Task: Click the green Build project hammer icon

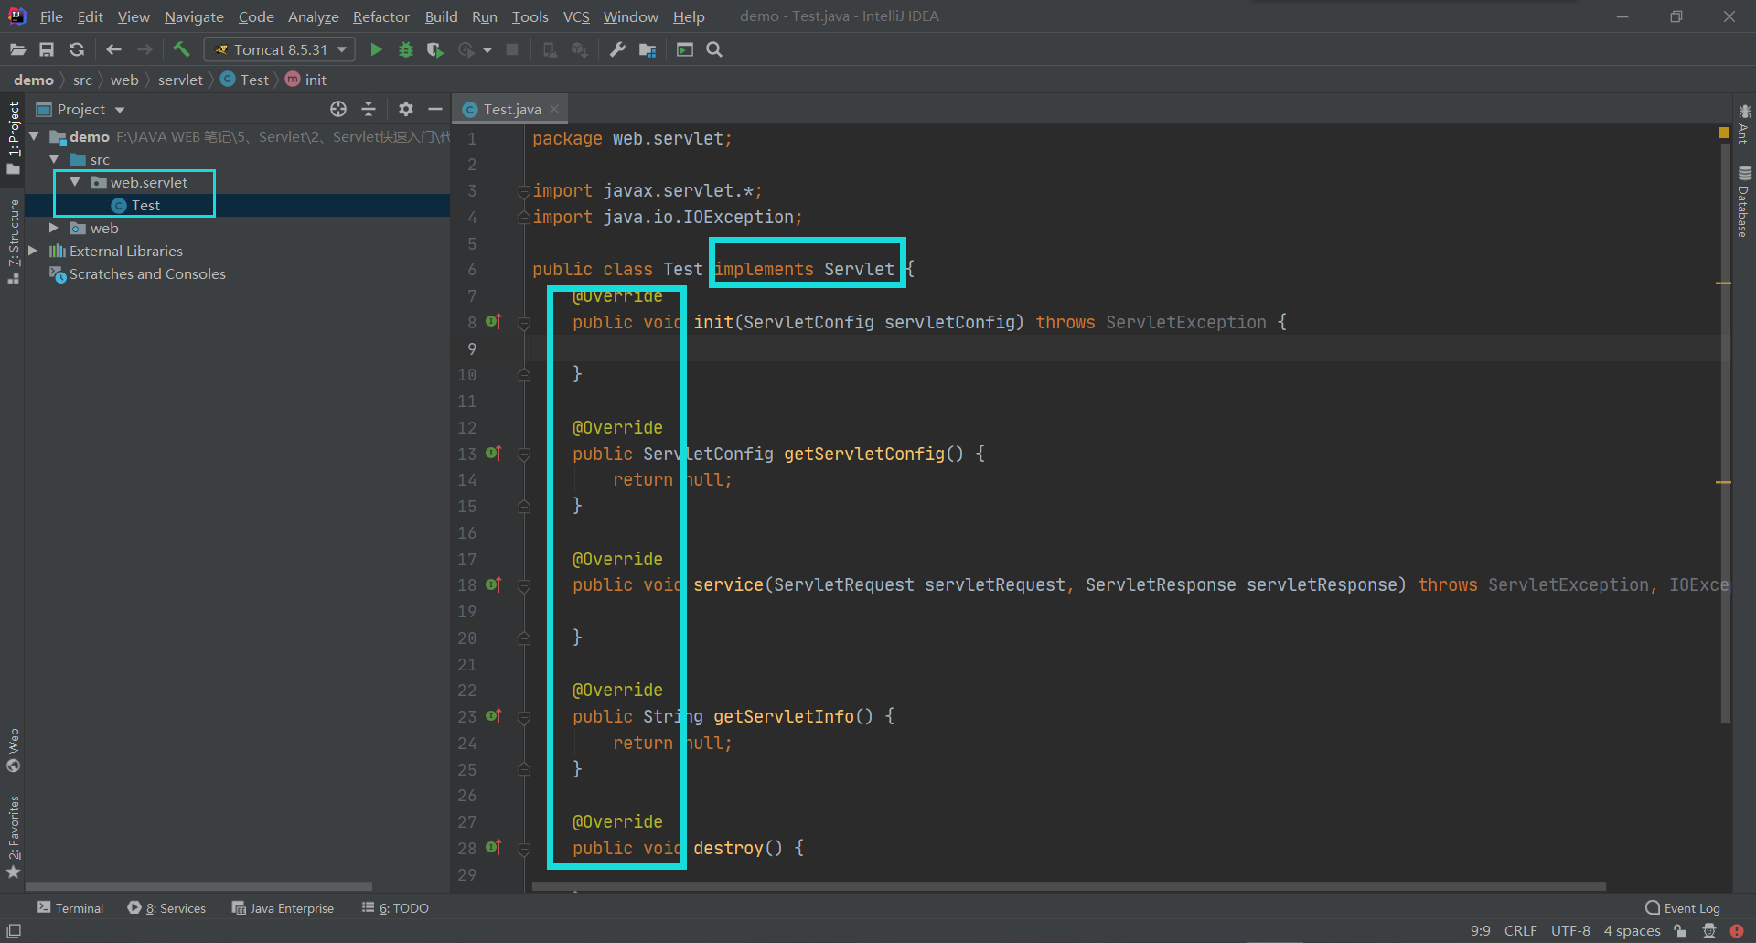Action: tap(181, 49)
